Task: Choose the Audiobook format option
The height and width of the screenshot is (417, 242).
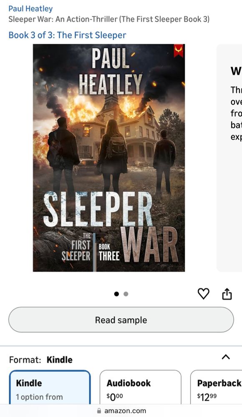Action: 141,387
